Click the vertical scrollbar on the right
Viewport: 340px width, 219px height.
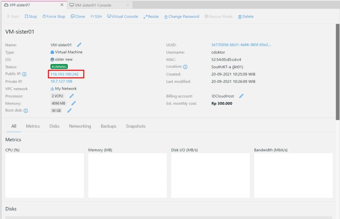[x=338, y=72]
